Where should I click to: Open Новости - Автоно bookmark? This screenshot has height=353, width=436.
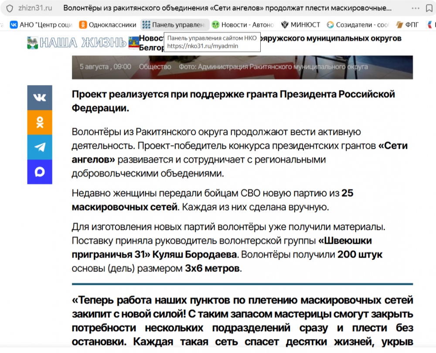[x=243, y=25]
